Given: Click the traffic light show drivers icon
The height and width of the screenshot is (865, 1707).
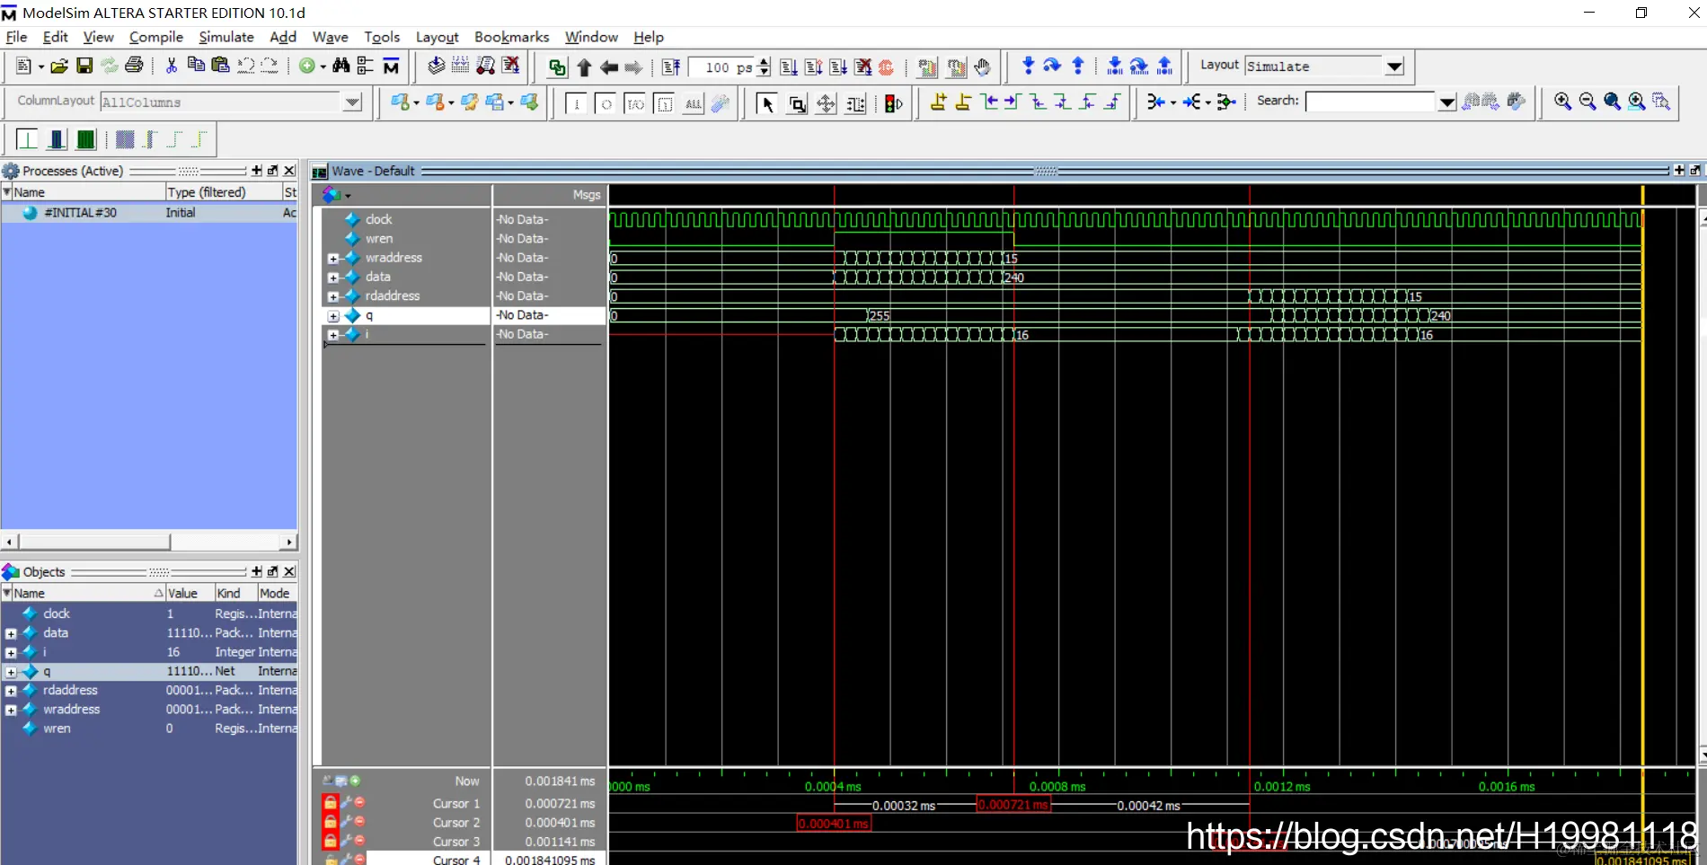Looking at the screenshot, I should click(893, 104).
